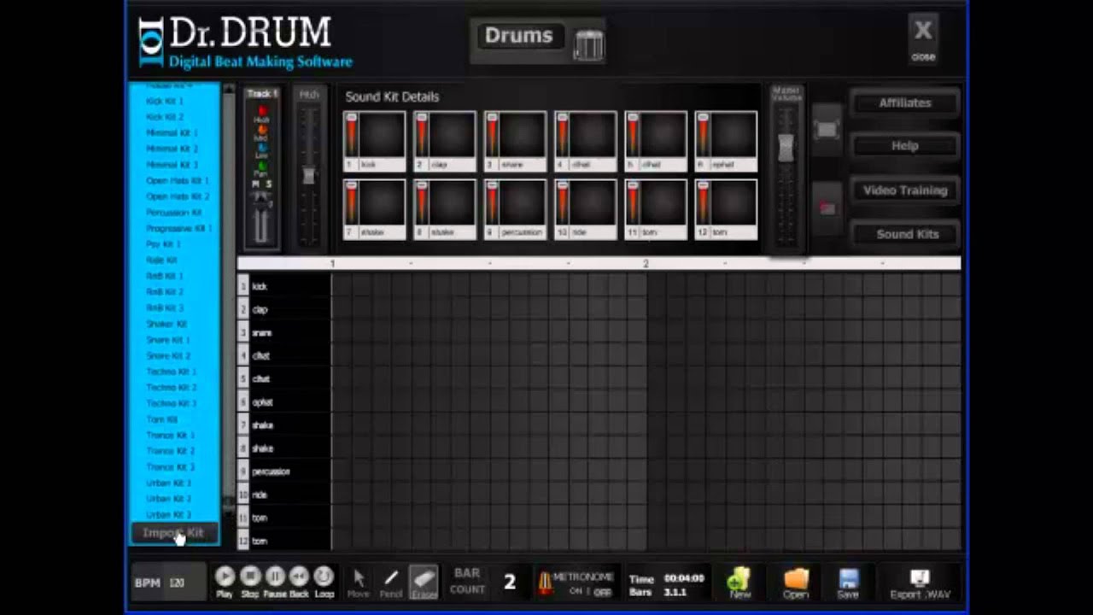This screenshot has width=1093, height=615.
Task: Select the Eraser tool
Action: coord(424,582)
